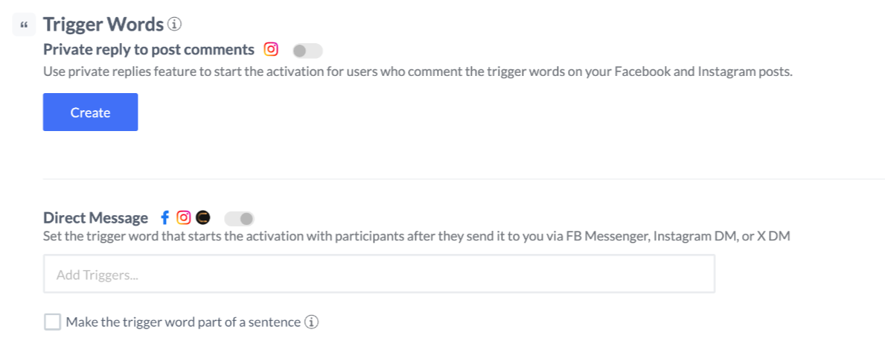Click the private replies feature description text
Screen dimensions: 885x347
coord(417,73)
